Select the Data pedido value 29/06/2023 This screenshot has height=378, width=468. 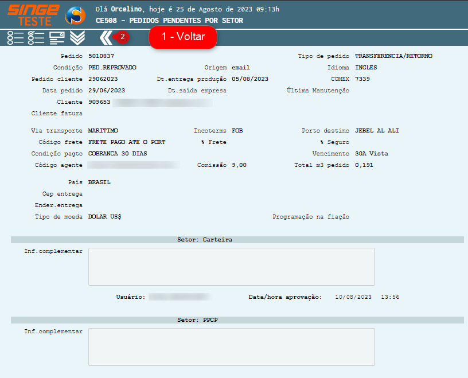(107, 91)
